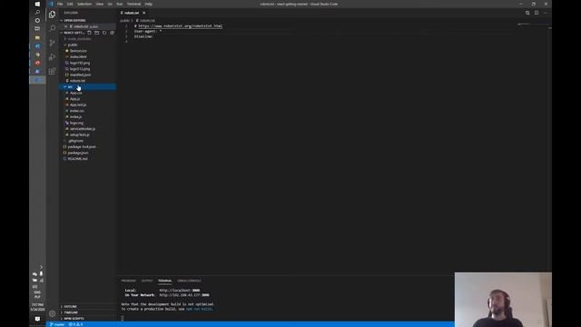Screen dimensions: 581x327
Task: Click the Cortana circle icon on the taskbar
Action: [x=37, y=20]
